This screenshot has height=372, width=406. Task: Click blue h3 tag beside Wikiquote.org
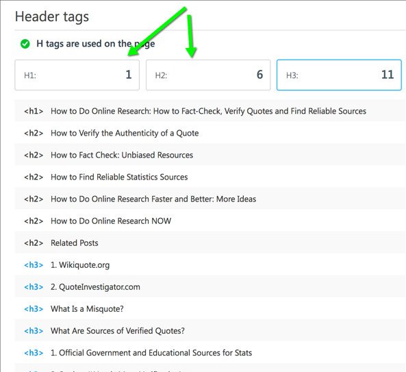(34, 265)
